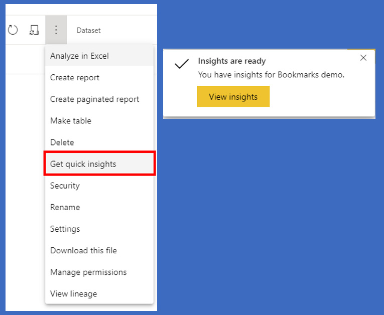
Task: Open the Security menu entry
Action: click(65, 186)
